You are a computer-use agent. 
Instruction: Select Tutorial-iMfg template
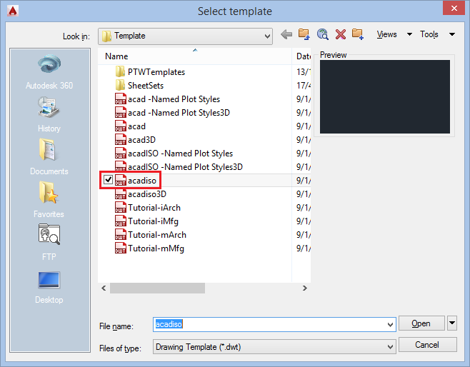point(146,221)
